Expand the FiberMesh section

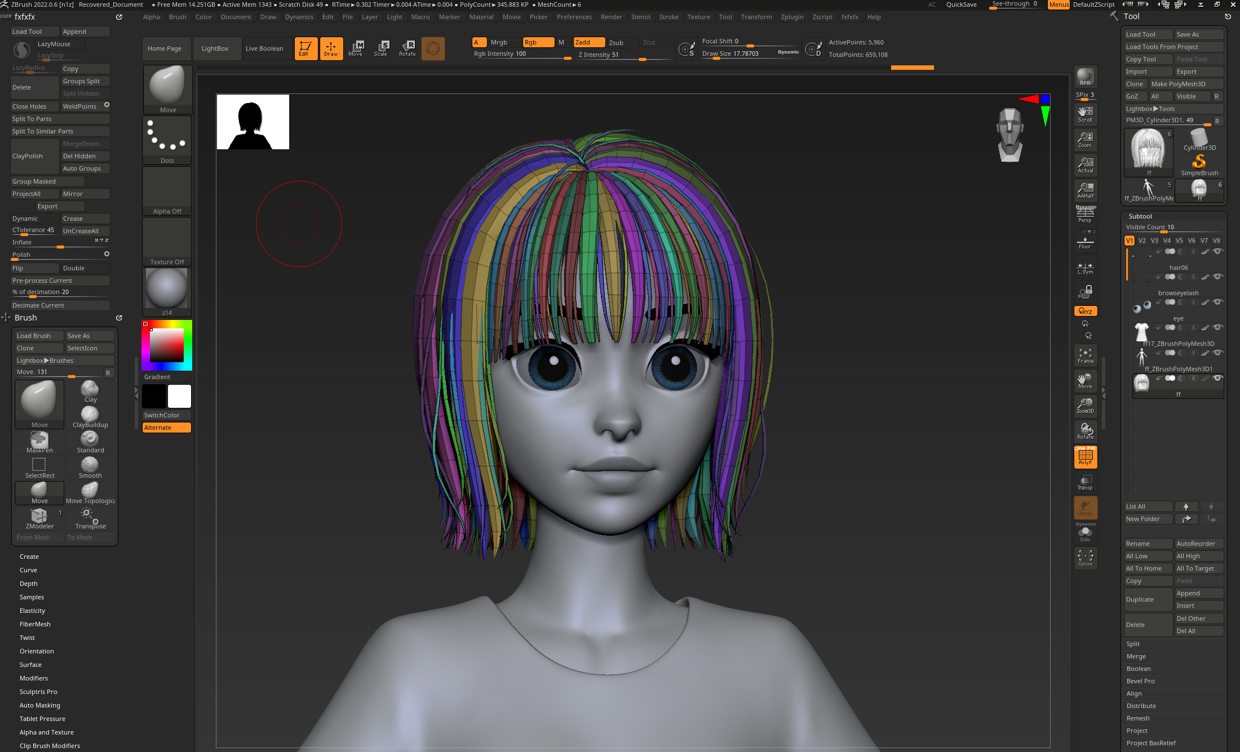tap(35, 624)
